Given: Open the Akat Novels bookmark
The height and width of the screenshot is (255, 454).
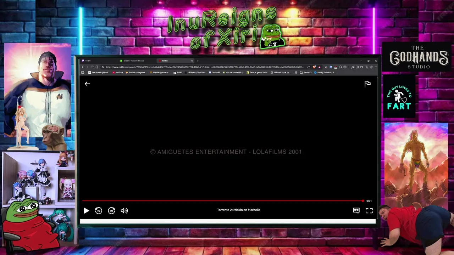Looking at the screenshot, I should coord(99,73).
